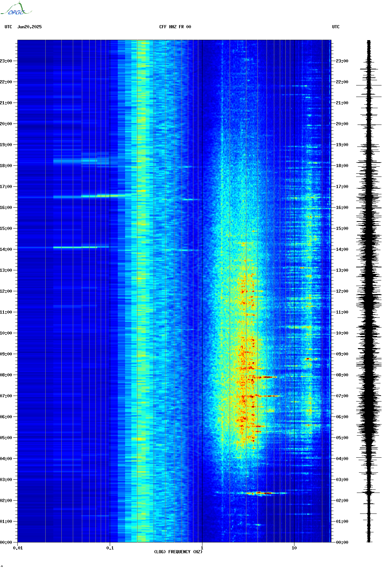
Task: Click the right axis 20:00 time label
Action: [x=342, y=124]
